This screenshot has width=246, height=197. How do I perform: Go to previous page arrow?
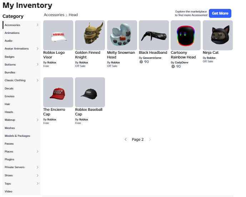[126, 139]
